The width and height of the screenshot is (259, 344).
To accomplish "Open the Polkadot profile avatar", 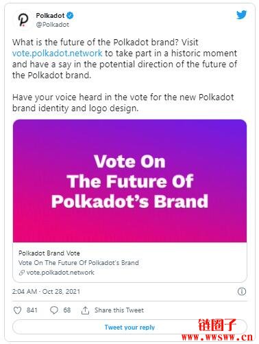I will point(23,20).
